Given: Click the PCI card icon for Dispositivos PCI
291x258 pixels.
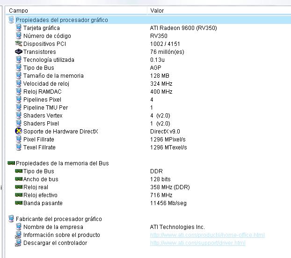Looking at the screenshot, I should [x=19, y=44].
